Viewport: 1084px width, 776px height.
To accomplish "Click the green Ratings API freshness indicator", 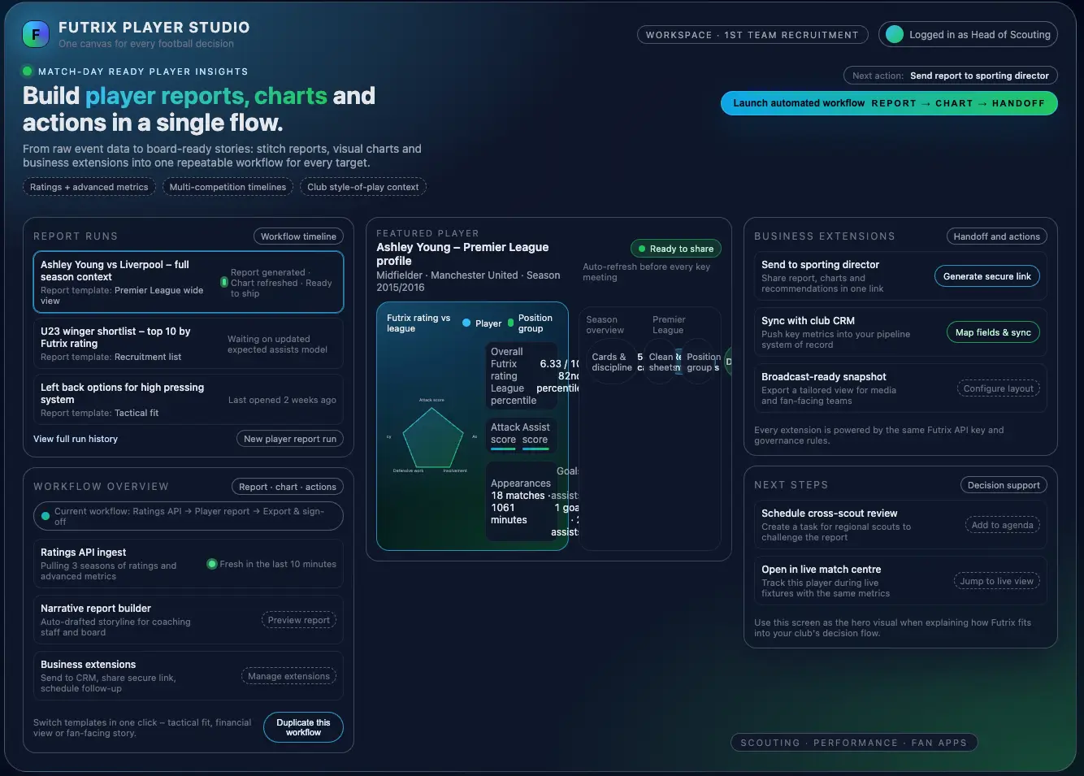I will tap(212, 562).
